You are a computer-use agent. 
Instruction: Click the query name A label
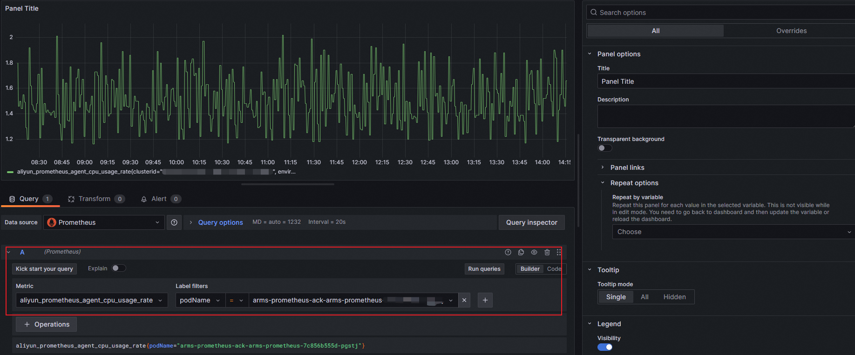point(22,252)
